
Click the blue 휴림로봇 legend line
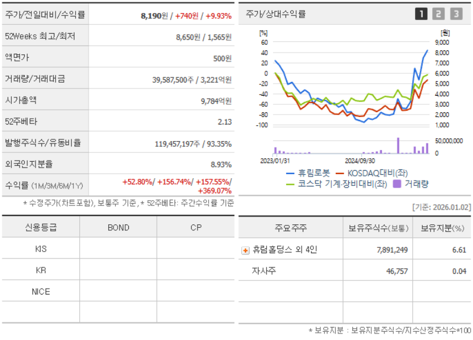tap(290, 174)
